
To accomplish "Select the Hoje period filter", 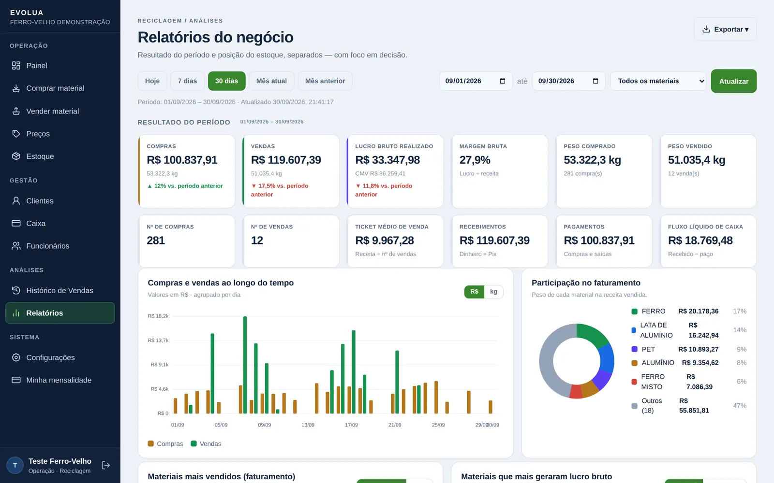I will [152, 81].
